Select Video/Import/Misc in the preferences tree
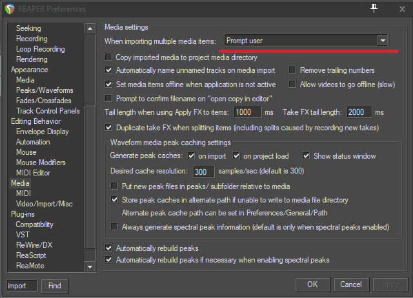 coord(45,204)
